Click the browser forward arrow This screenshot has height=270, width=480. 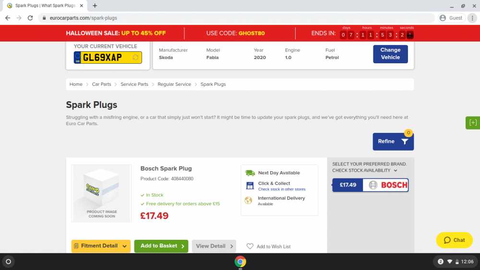tap(19, 18)
